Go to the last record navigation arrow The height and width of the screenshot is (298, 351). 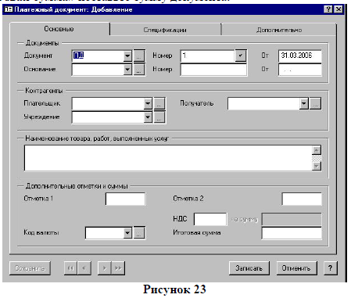118,268
